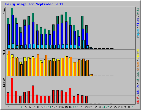Click the red kB bar for day 7
This screenshot has width=141, height=110.
[x=33, y=95]
